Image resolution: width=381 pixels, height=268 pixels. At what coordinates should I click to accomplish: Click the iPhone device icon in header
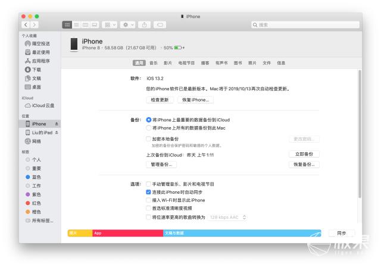(x=74, y=44)
